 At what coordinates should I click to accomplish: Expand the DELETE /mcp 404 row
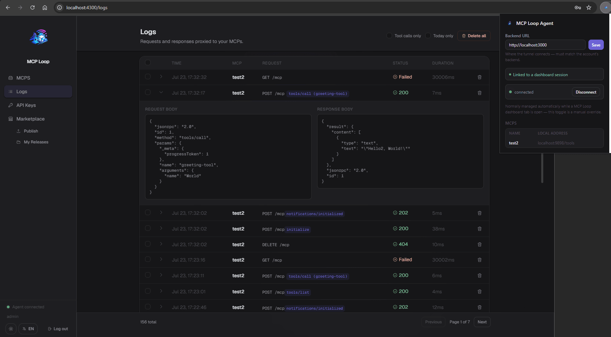tap(161, 244)
